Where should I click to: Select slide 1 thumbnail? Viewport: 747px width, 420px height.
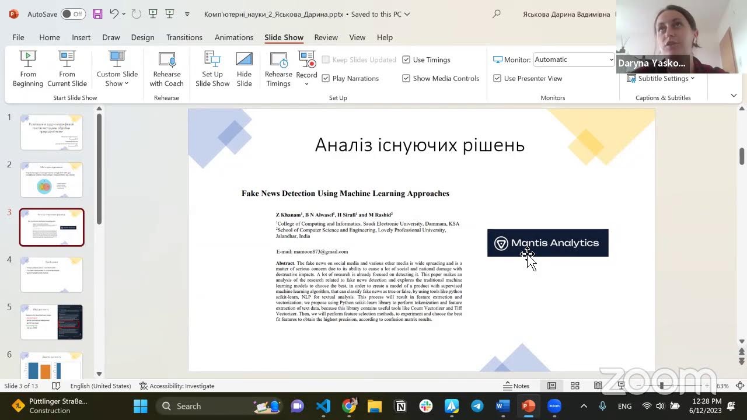point(52,132)
